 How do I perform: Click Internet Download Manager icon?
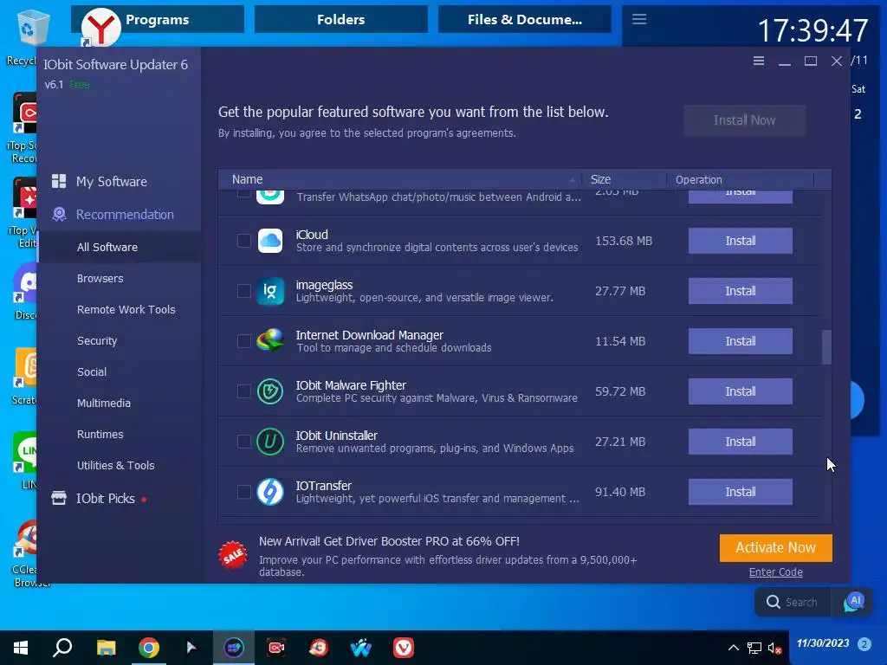click(x=270, y=341)
